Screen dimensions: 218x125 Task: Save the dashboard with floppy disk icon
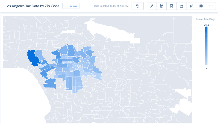point(161,6)
